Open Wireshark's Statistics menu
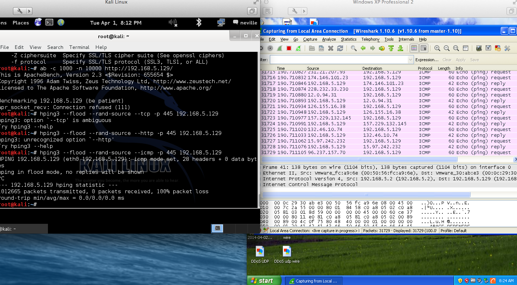The image size is (517, 285). [348, 39]
